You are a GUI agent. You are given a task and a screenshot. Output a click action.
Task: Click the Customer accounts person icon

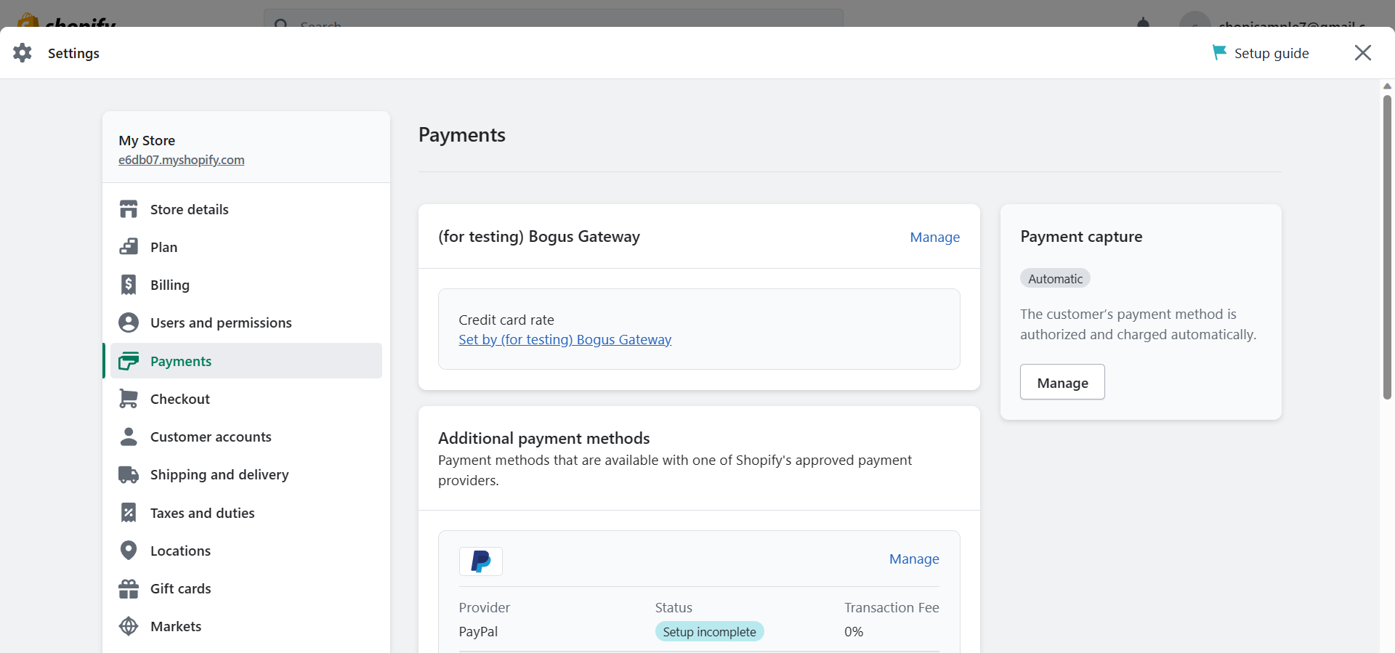(x=129, y=437)
